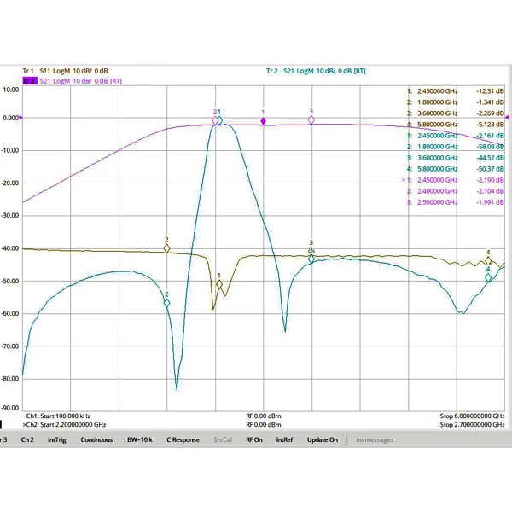Click the teal marker 2 diamond near -57 dB
This screenshot has height=512, width=512.
pos(166,303)
